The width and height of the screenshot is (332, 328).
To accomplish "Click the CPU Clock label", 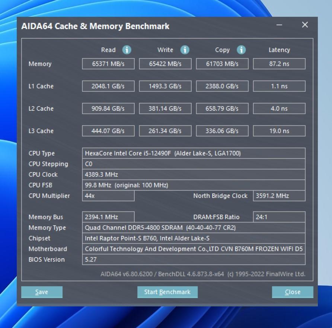I will pos(43,174).
